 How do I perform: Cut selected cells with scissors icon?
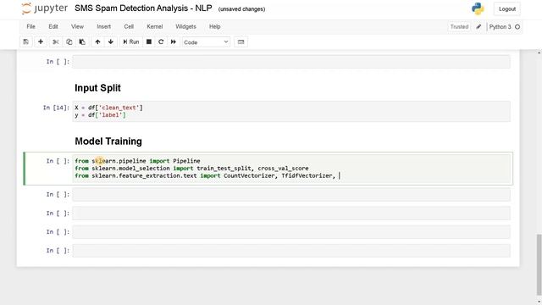(55, 42)
